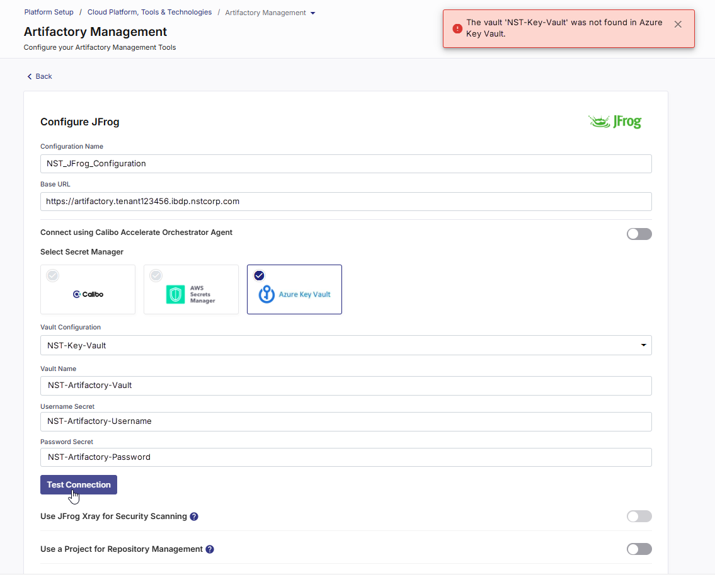
Task: Open Cloud Platform, Tools & Technologies breadcrumb
Action: click(149, 12)
